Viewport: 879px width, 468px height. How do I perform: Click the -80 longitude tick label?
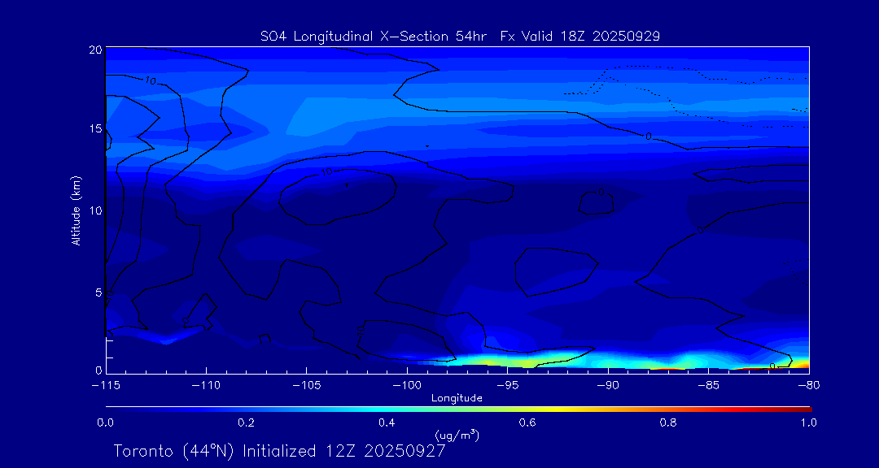point(808,386)
